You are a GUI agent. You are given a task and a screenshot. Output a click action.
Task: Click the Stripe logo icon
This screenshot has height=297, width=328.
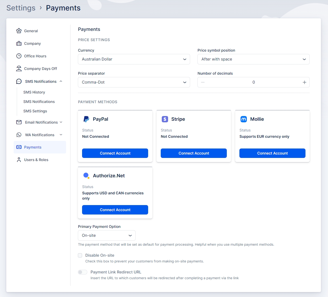click(x=165, y=119)
